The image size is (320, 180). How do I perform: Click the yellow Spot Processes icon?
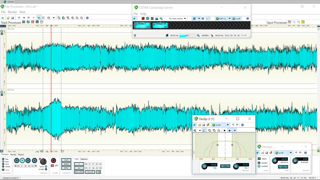point(303,22)
